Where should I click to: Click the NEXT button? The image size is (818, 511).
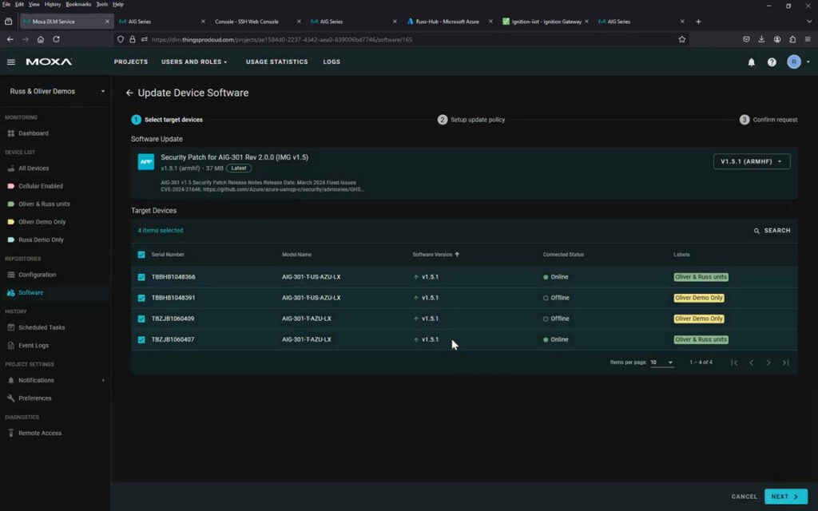point(786,496)
